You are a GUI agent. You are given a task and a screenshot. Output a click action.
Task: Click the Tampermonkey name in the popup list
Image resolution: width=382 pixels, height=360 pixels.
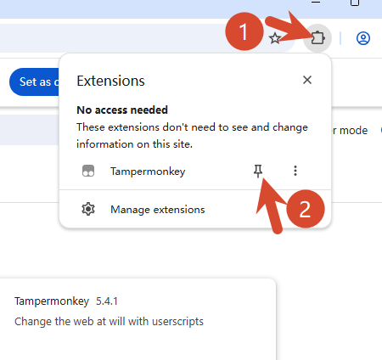(x=148, y=172)
